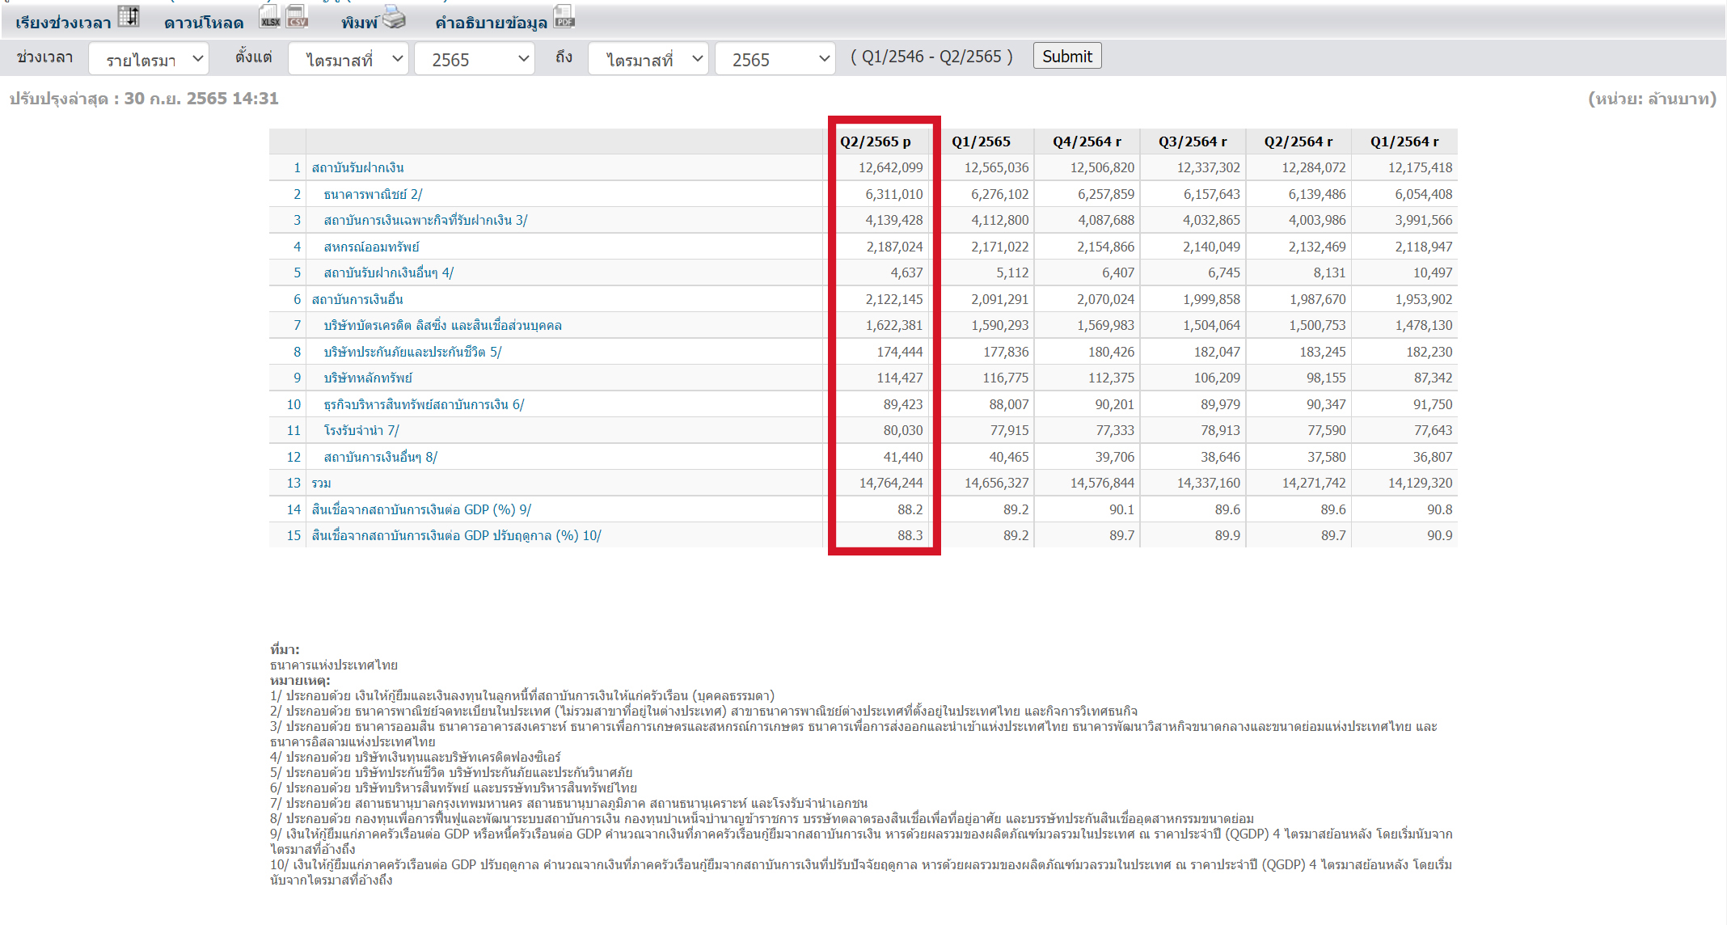
Task: Select the Q2/2565 p column header
Action: [875, 141]
